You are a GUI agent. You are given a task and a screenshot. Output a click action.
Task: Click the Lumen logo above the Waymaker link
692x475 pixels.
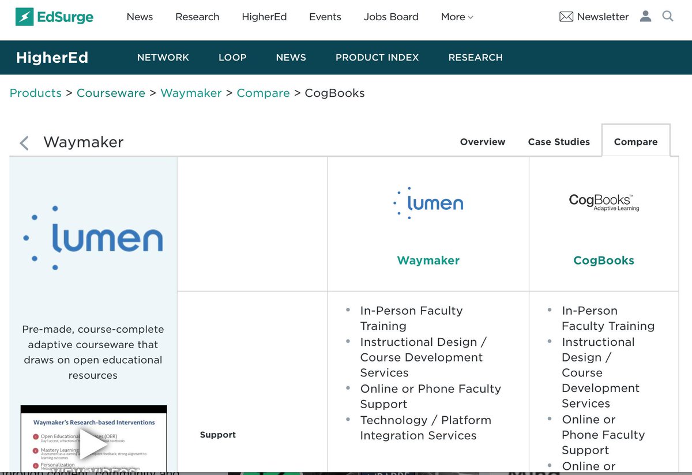click(428, 203)
